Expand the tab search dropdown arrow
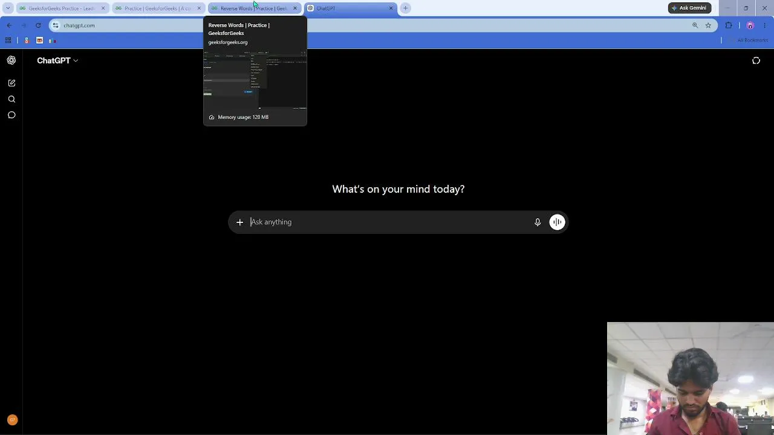774x435 pixels. click(x=8, y=8)
